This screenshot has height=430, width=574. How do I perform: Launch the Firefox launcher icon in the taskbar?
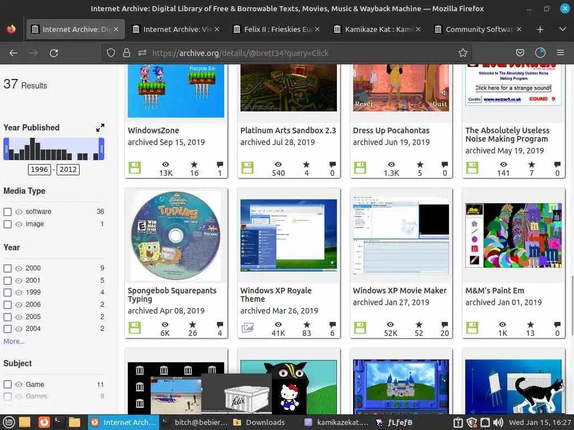44,422
